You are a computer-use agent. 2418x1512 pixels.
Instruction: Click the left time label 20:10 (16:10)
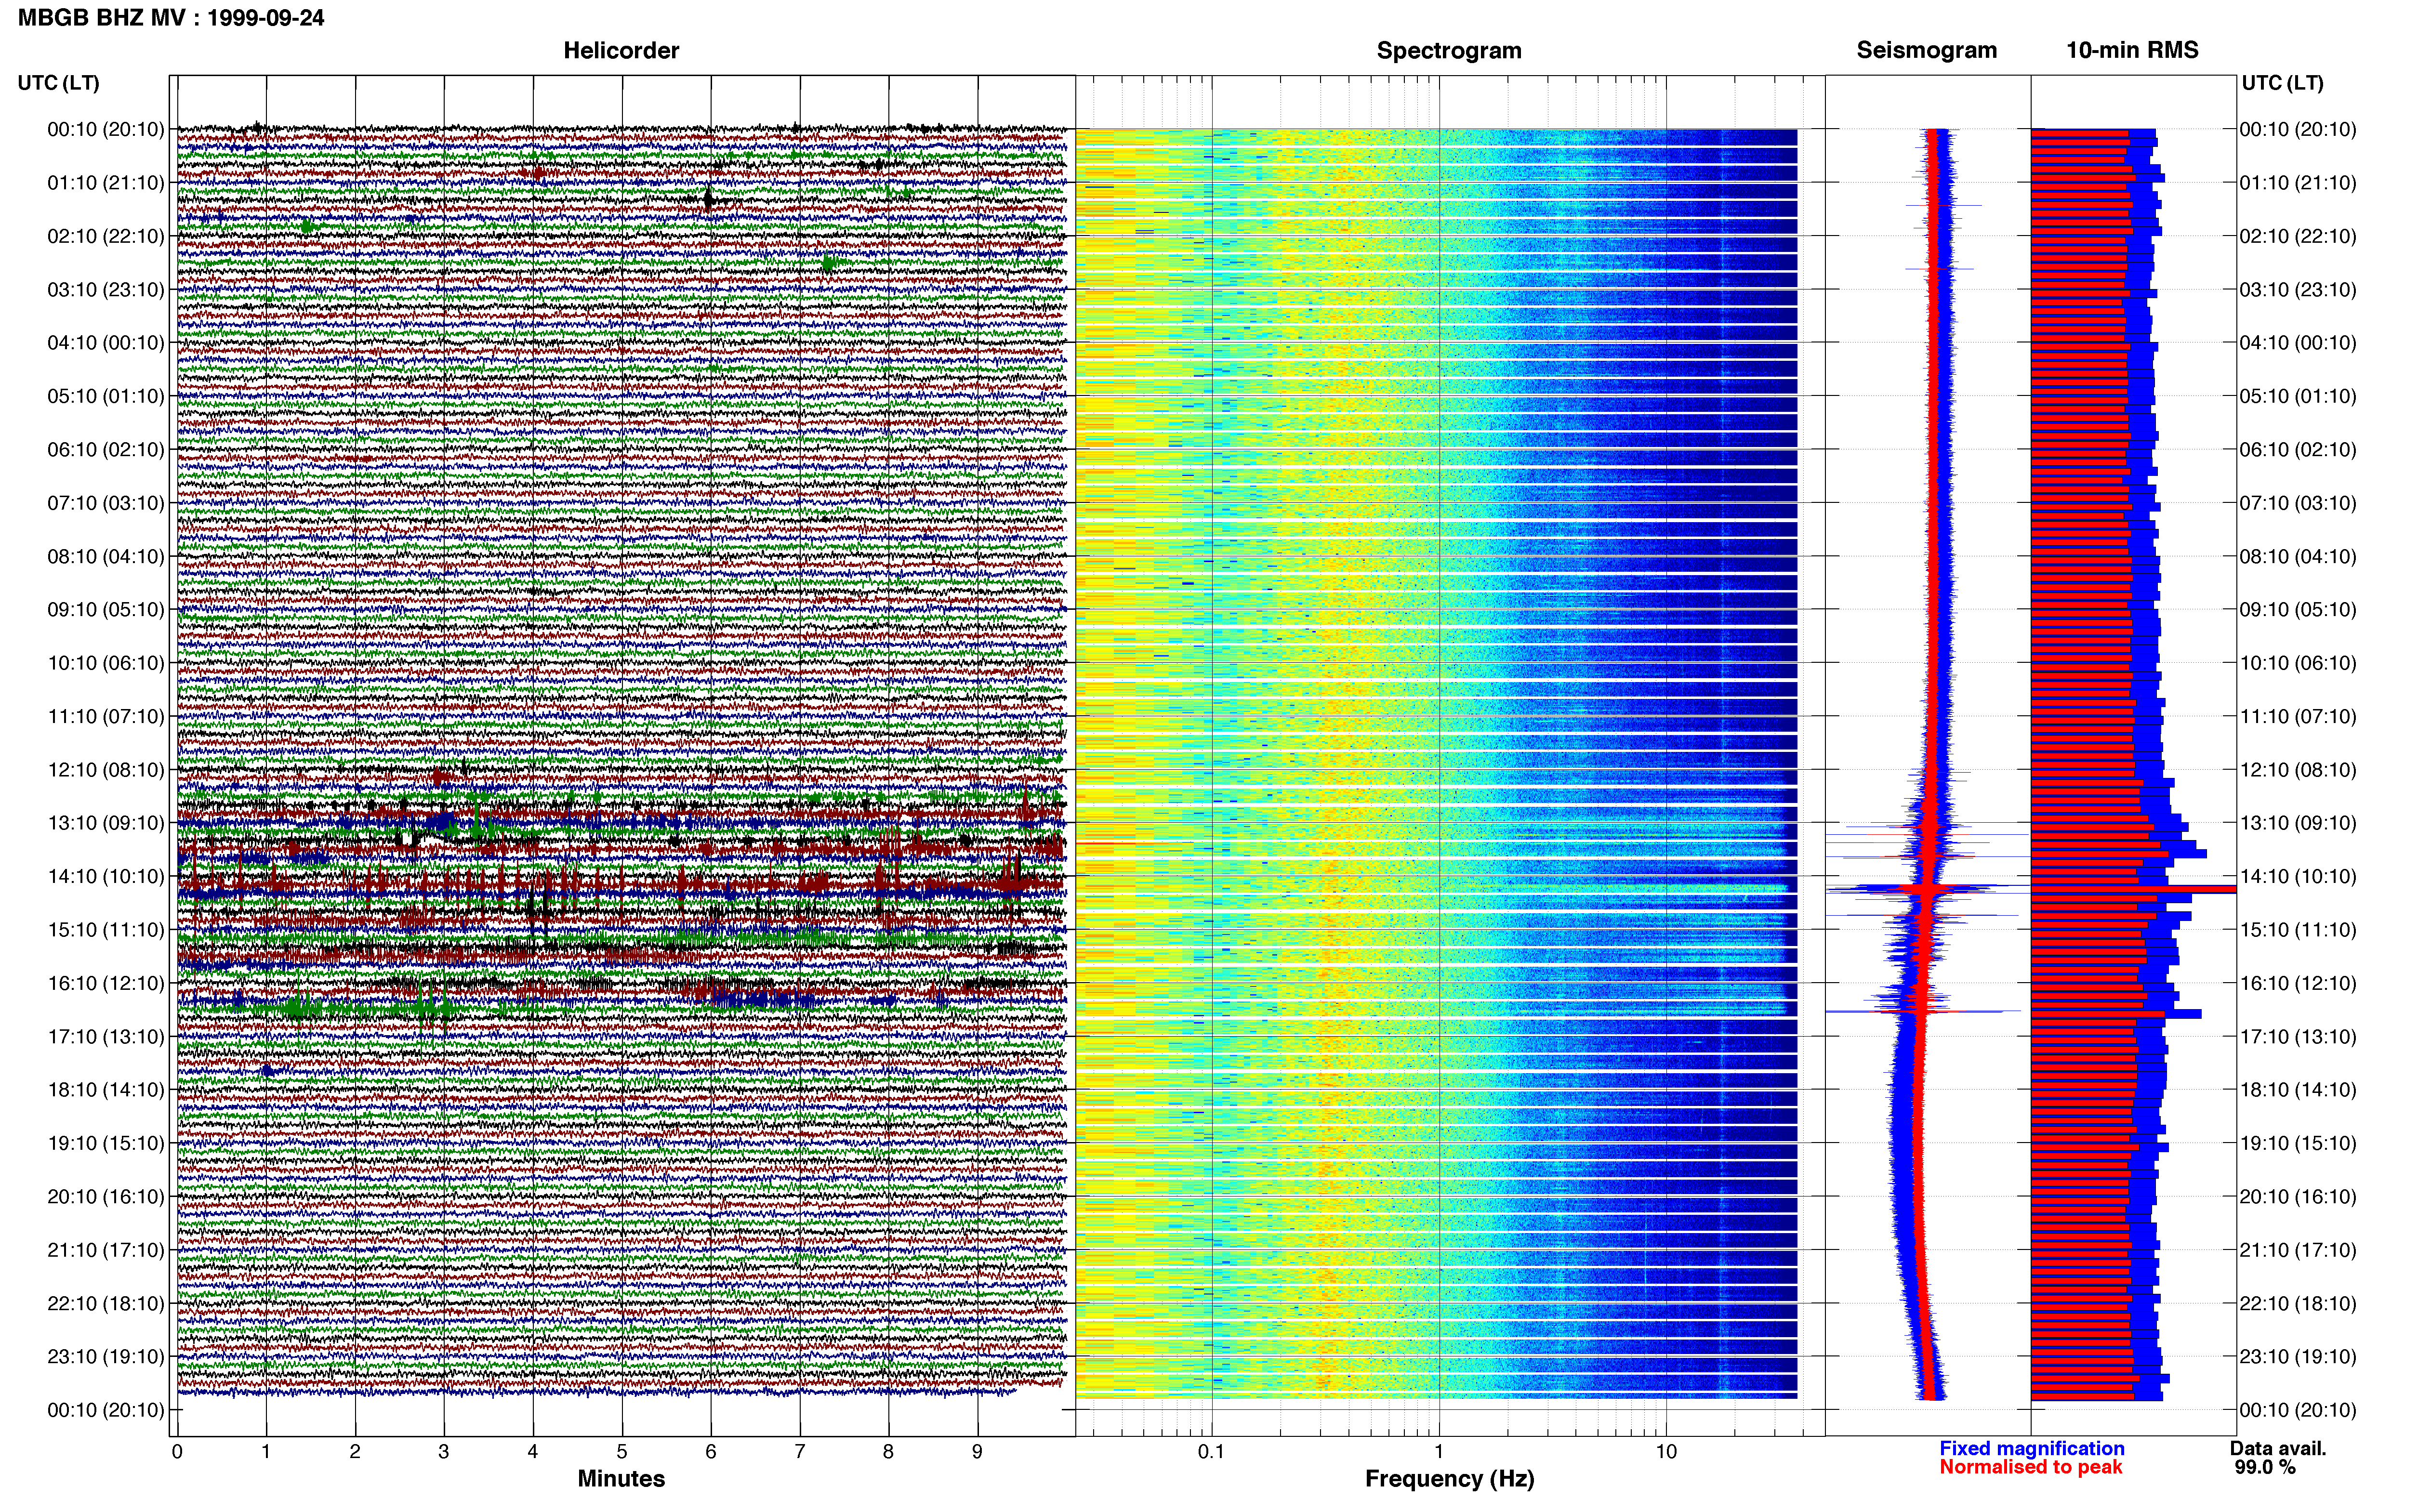(x=106, y=1196)
